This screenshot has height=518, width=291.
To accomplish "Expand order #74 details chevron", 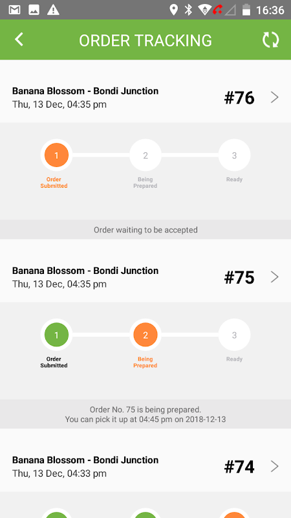I will click(x=275, y=466).
